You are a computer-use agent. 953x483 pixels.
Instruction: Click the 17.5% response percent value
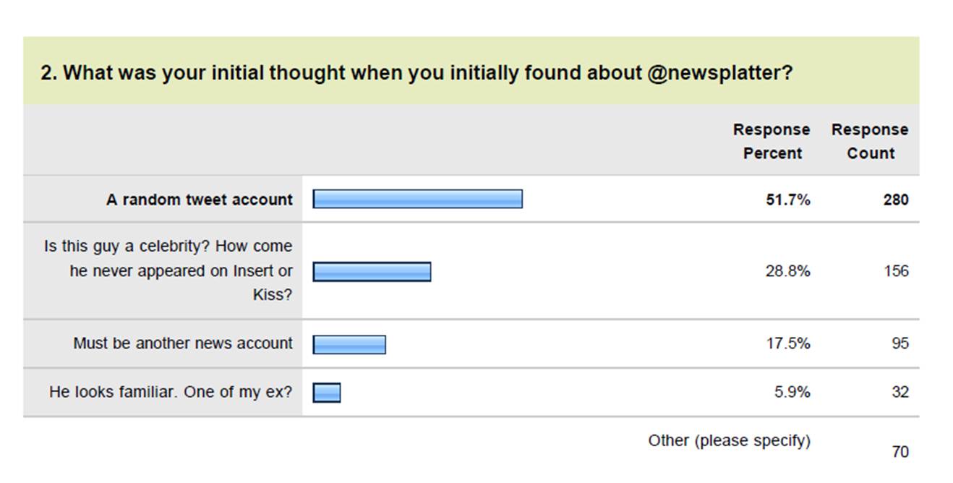click(788, 343)
